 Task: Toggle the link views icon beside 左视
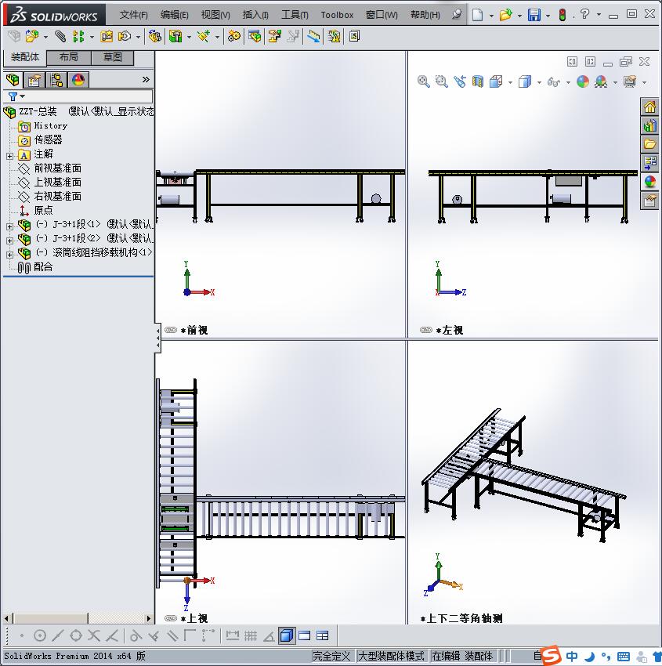(426, 330)
